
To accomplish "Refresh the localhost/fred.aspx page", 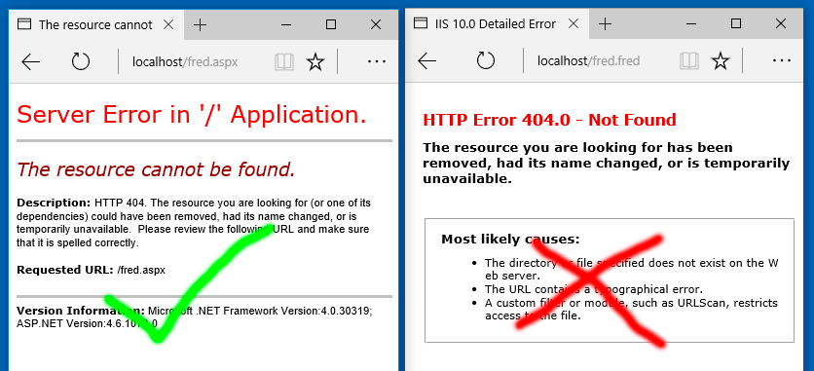I will tap(81, 61).
